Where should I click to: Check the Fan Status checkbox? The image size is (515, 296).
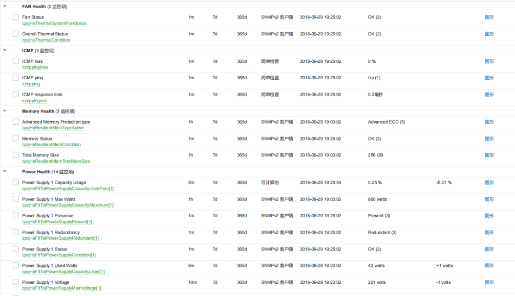click(x=16, y=17)
